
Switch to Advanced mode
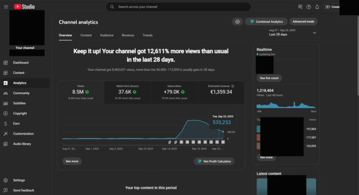303,21
